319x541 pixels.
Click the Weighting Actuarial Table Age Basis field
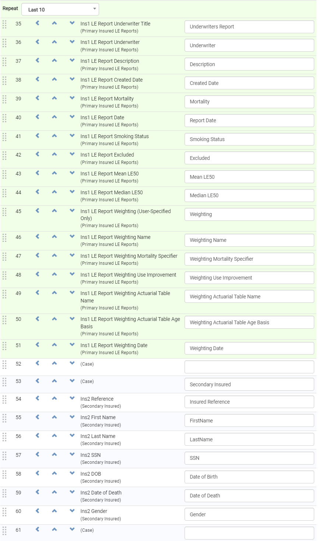(249, 322)
